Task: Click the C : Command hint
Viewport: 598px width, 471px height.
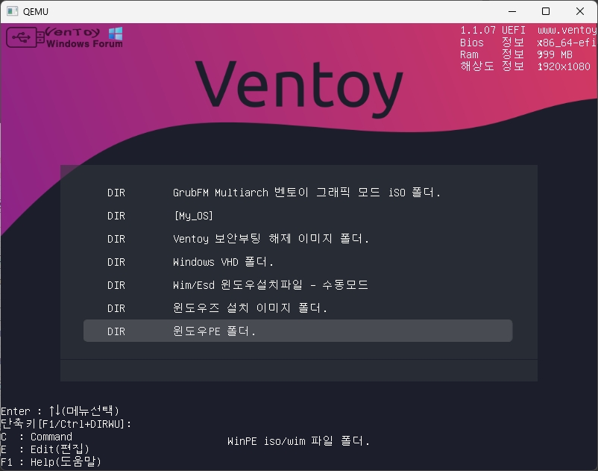Action: 37,437
